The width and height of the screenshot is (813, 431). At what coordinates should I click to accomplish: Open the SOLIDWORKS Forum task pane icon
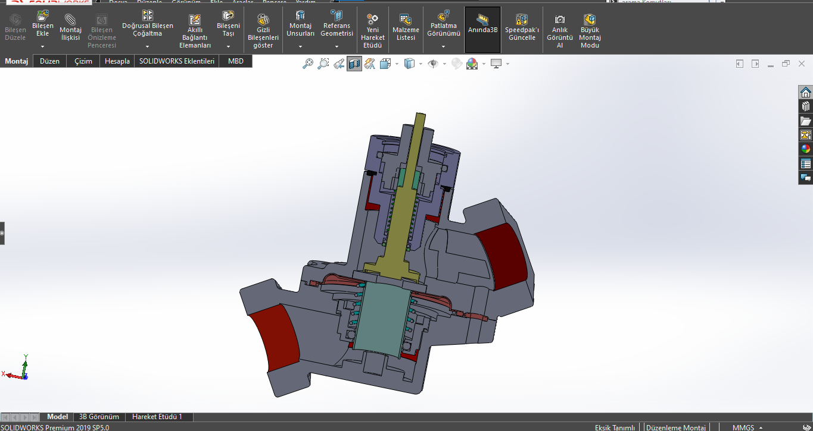(x=805, y=178)
